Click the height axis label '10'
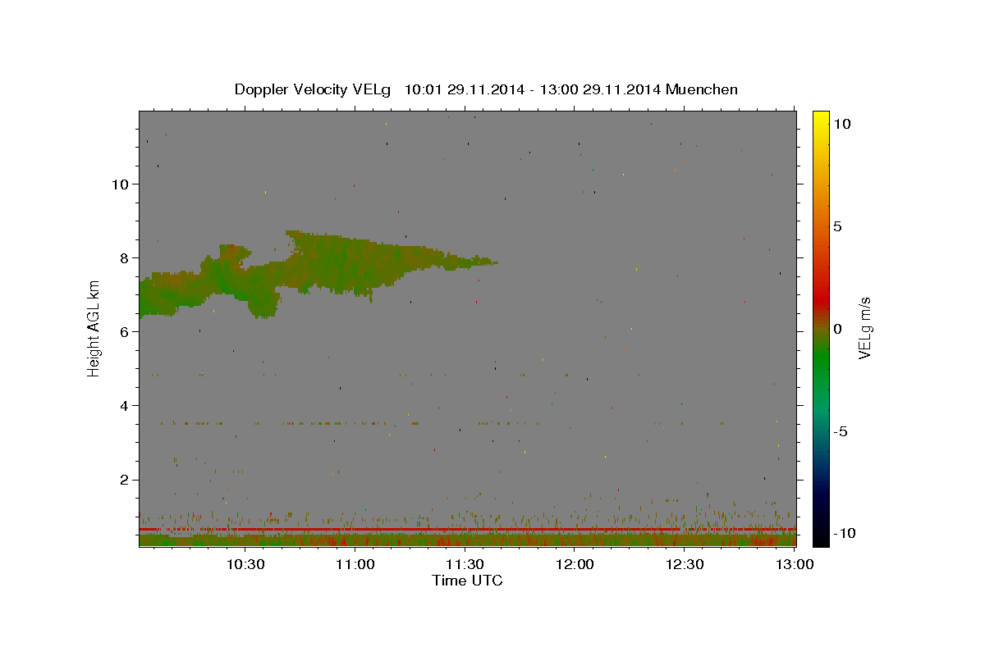This screenshot has width=985, height=656. 120,184
